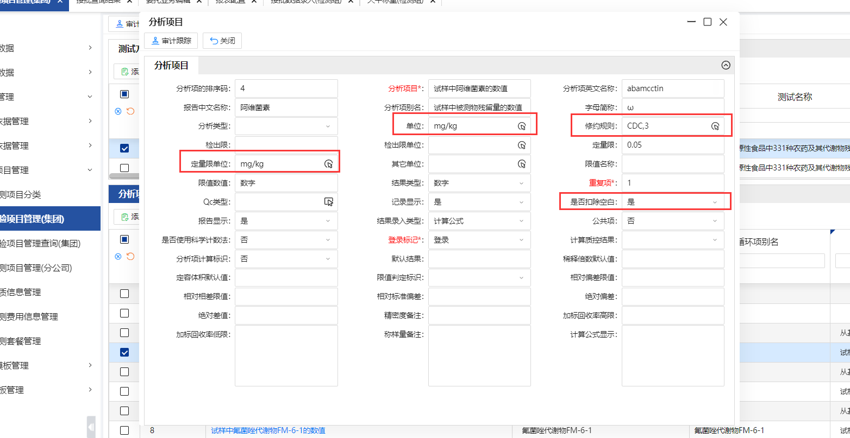Viewport: 850px width, 438px height.
Task: Click the lookup icon in 单位 field
Action: pos(522,126)
